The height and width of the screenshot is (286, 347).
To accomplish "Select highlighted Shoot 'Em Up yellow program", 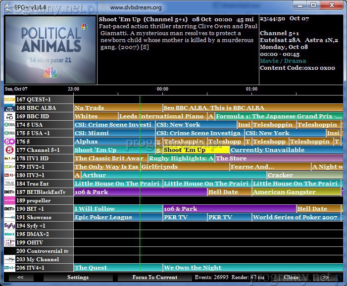I will 196,150.
